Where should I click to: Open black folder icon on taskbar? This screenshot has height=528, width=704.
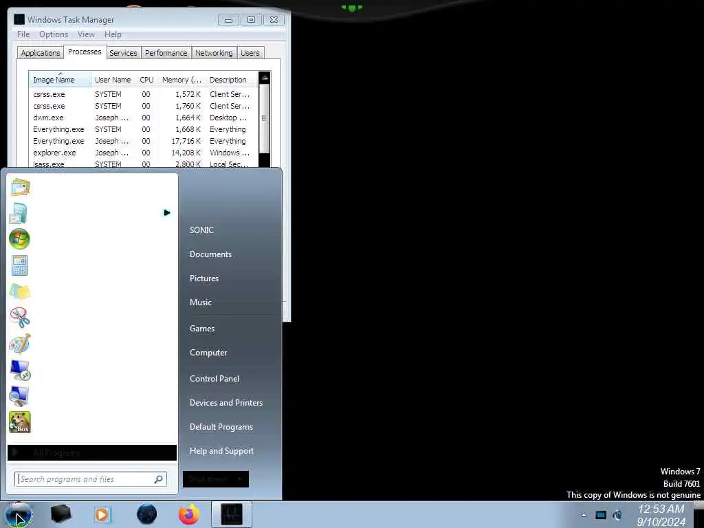tap(60, 514)
